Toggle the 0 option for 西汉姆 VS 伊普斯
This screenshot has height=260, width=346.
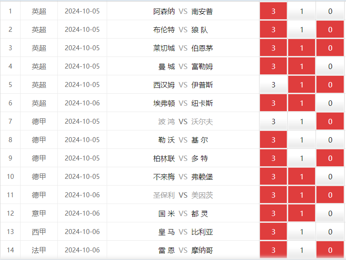(x=330, y=85)
